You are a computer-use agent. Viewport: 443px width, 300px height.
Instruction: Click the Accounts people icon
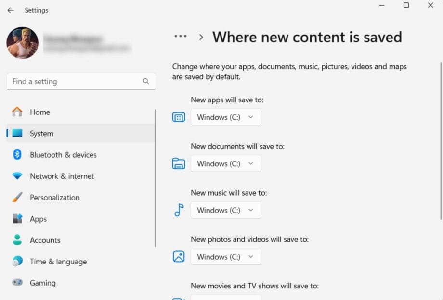click(x=16, y=240)
